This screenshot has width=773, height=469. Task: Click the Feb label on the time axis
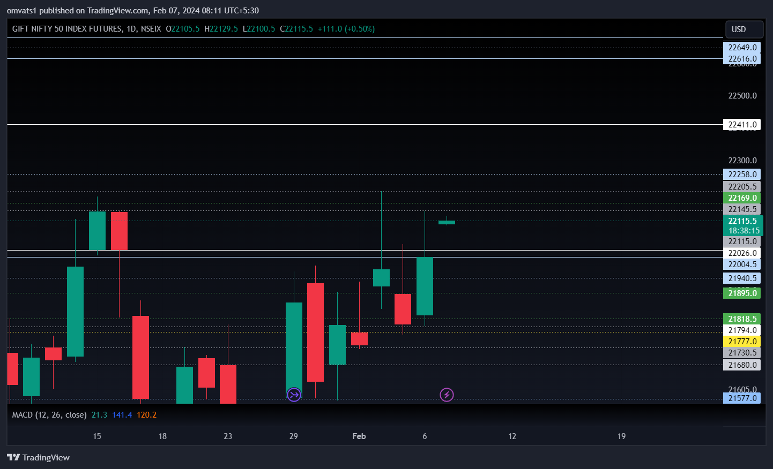pyautogui.click(x=359, y=436)
